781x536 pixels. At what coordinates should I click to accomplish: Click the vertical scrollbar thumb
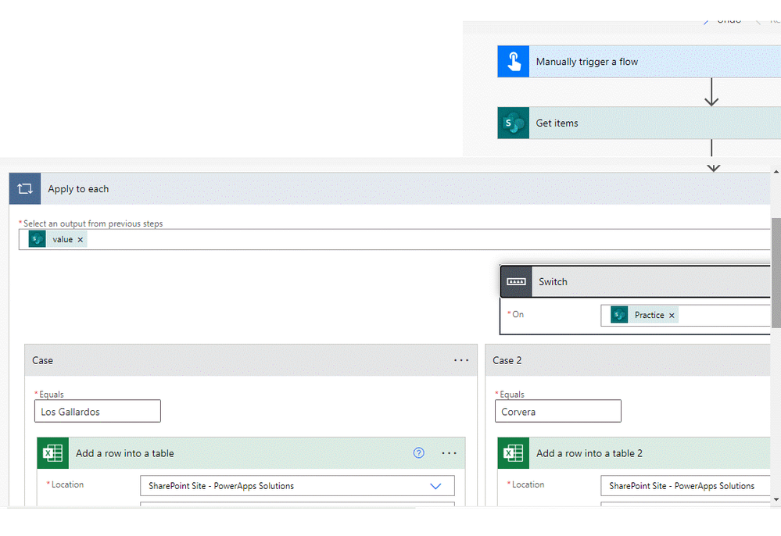776,273
